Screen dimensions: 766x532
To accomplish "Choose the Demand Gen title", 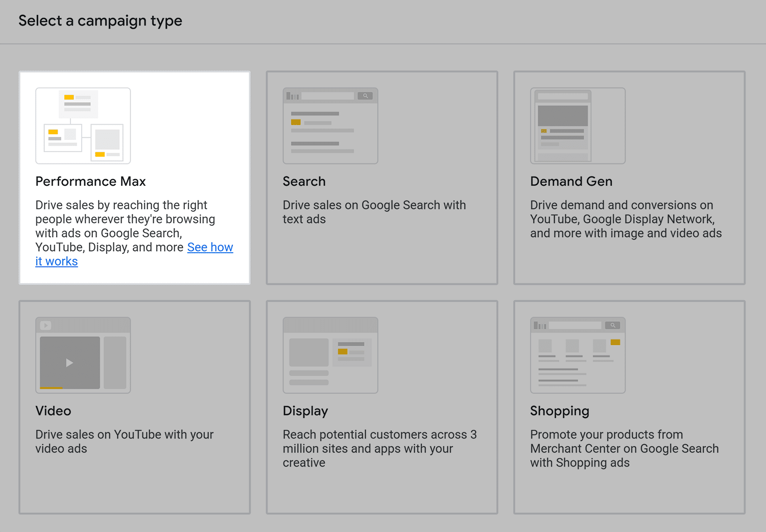I will point(571,181).
